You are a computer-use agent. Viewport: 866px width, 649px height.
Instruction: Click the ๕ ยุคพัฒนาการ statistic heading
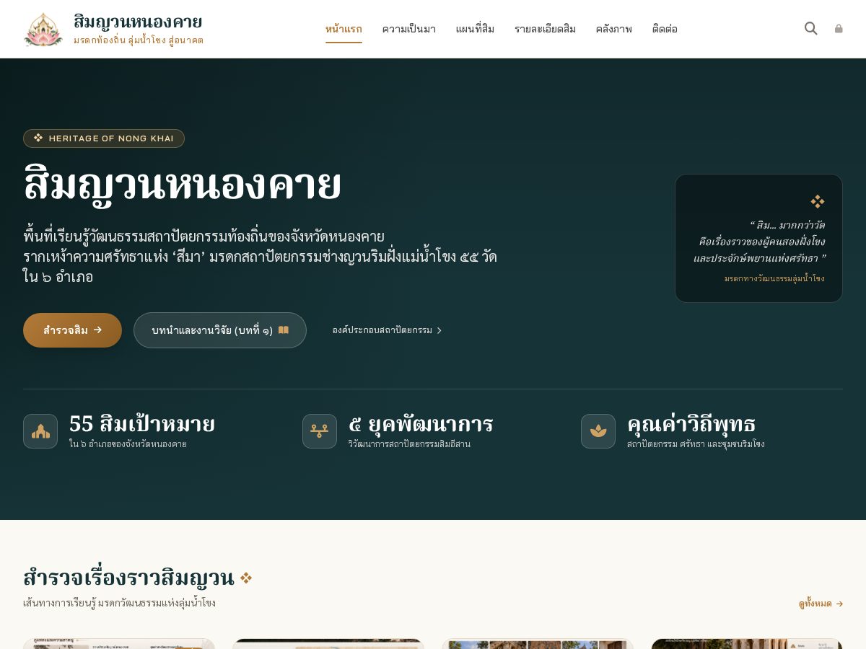coord(421,424)
